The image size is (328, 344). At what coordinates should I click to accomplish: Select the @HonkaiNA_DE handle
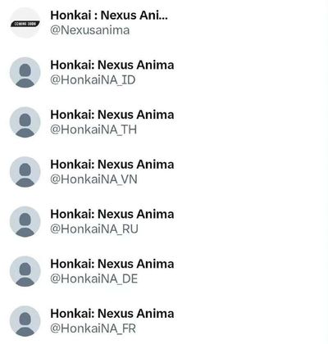(x=93, y=278)
